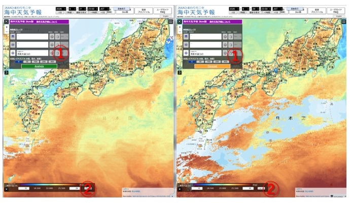
Task: Open the day dropdown showing 29
Action: [255, 9]
